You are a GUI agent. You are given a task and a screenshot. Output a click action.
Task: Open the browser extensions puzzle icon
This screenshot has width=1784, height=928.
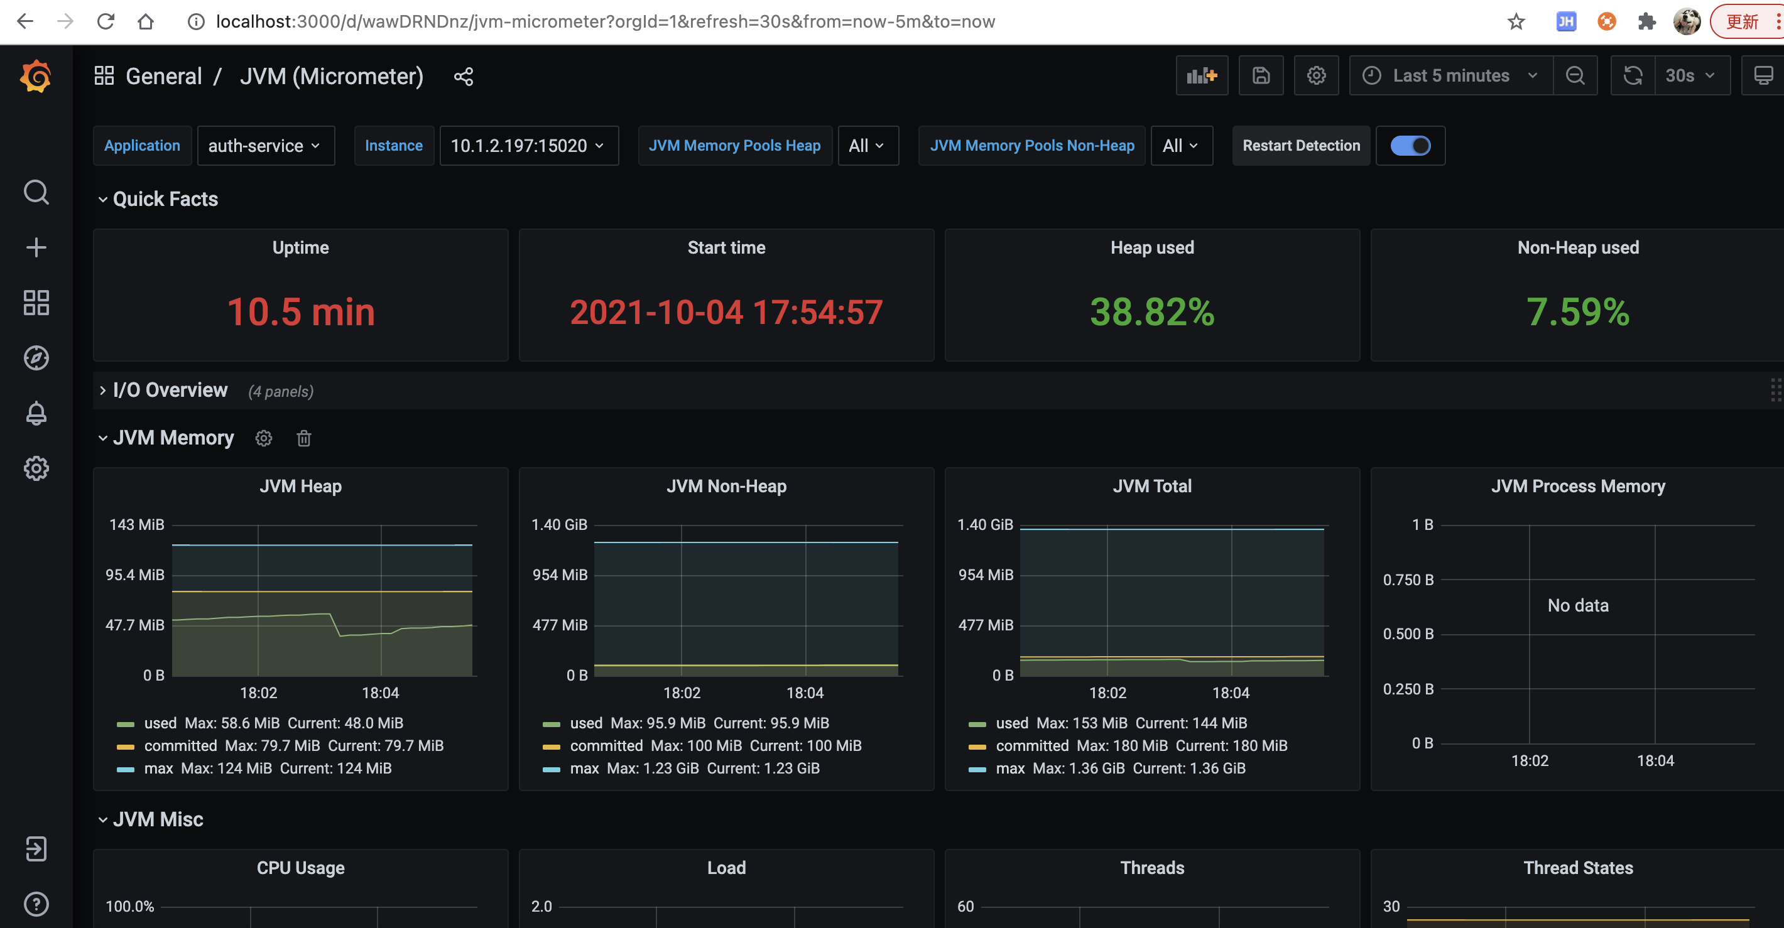pyautogui.click(x=1647, y=21)
